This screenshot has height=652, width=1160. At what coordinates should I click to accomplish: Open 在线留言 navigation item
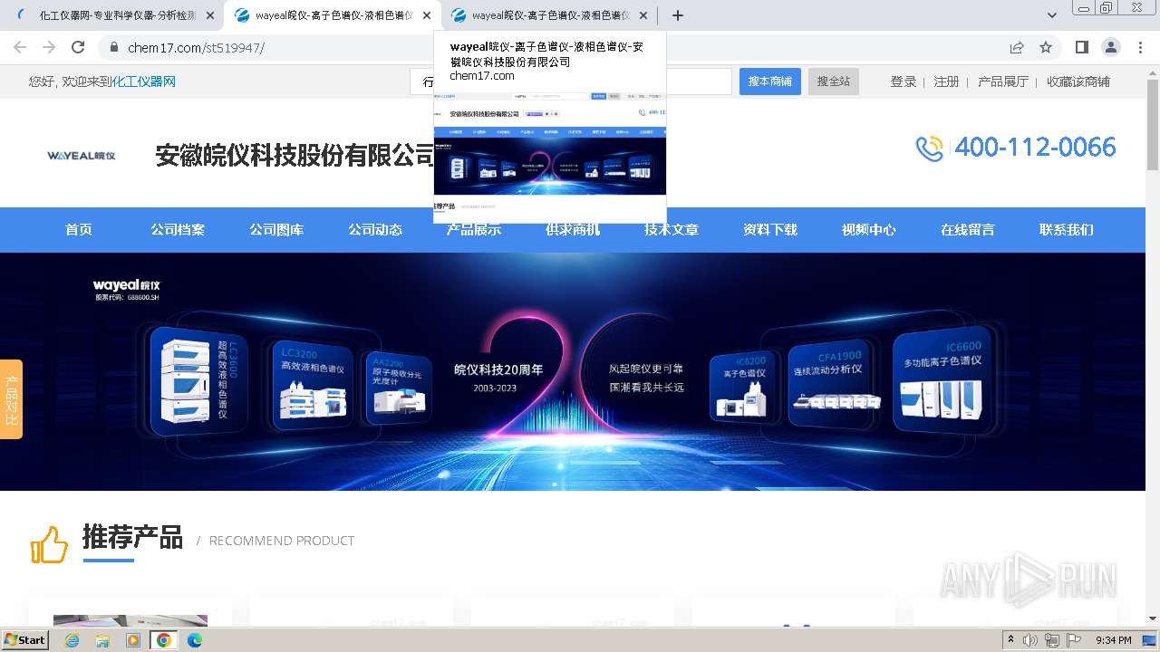click(968, 230)
